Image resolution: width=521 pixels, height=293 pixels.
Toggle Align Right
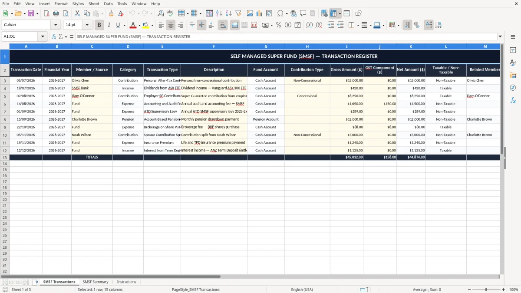[180, 25]
